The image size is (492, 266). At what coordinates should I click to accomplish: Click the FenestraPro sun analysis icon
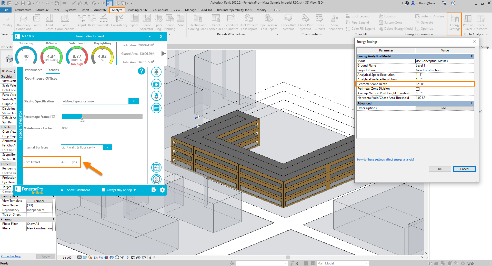pos(156,72)
